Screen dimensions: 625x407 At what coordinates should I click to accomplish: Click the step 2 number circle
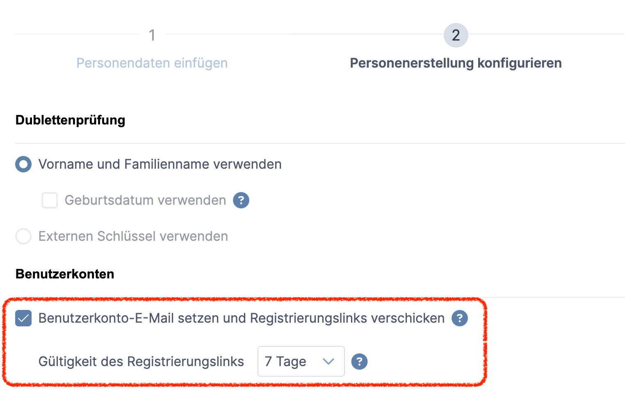(456, 35)
